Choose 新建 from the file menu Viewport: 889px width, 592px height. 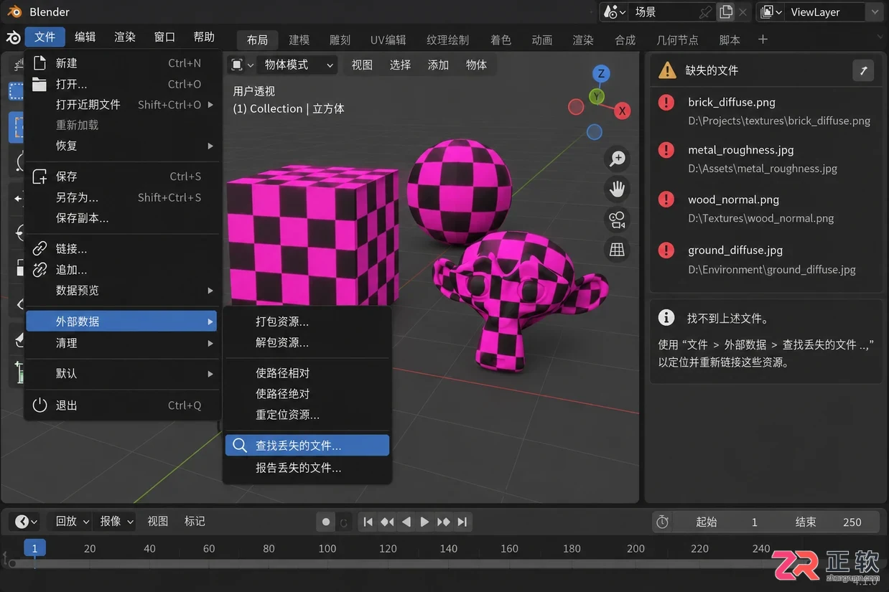point(123,63)
